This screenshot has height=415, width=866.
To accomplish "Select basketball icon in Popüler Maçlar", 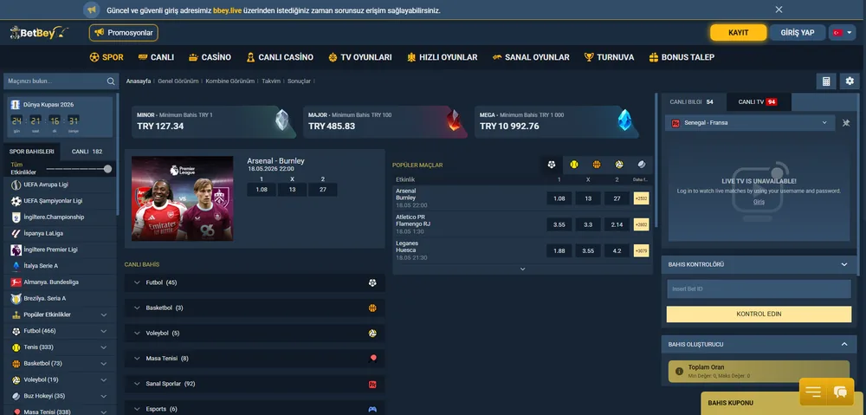I will click(597, 165).
